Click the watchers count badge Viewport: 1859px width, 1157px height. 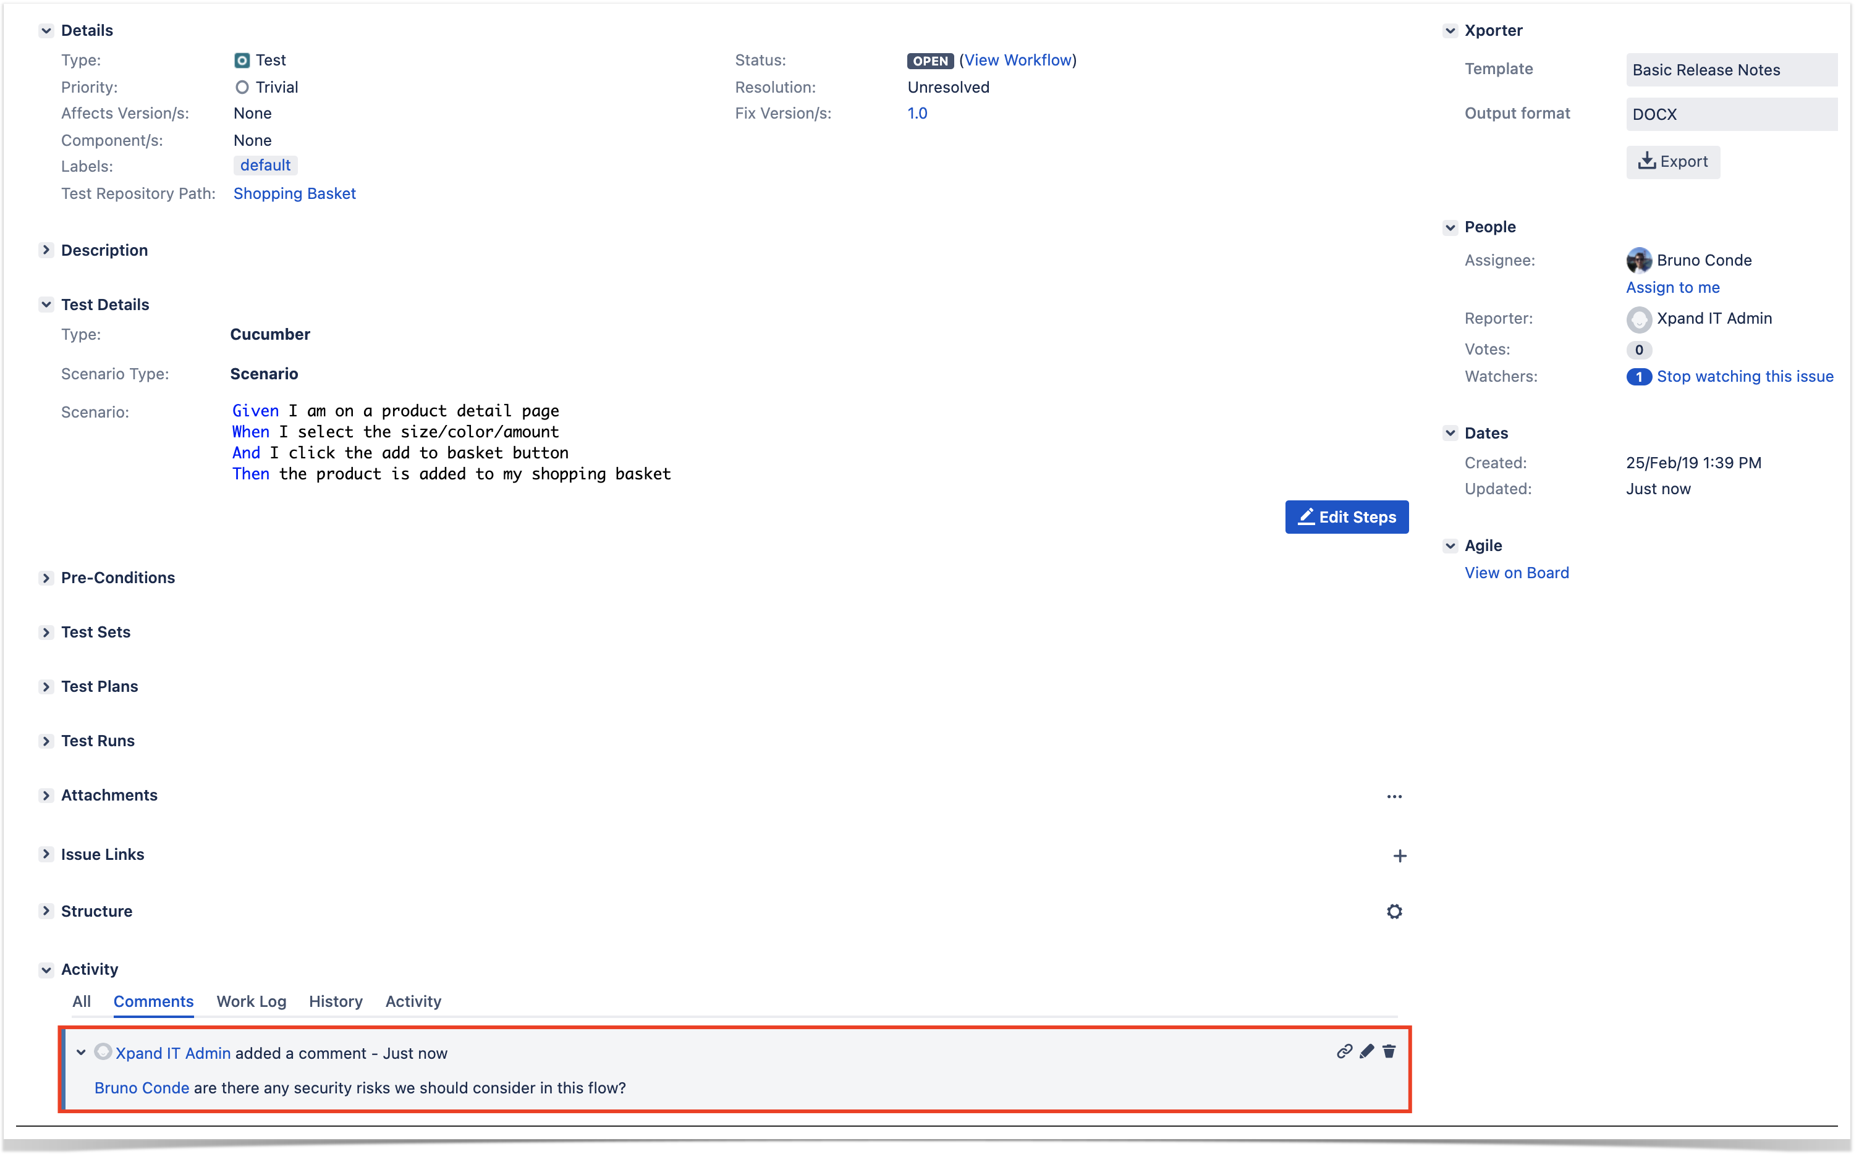pyautogui.click(x=1638, y=377)
